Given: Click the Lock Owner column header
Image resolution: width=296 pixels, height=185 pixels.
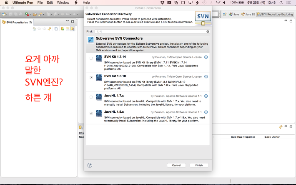Looking at the screenshot, I should point(272,137).
